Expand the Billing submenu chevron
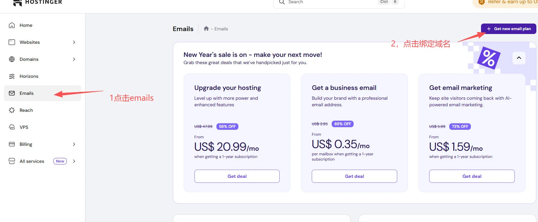The height and width of the screenshot is (222, 538). 74,144
